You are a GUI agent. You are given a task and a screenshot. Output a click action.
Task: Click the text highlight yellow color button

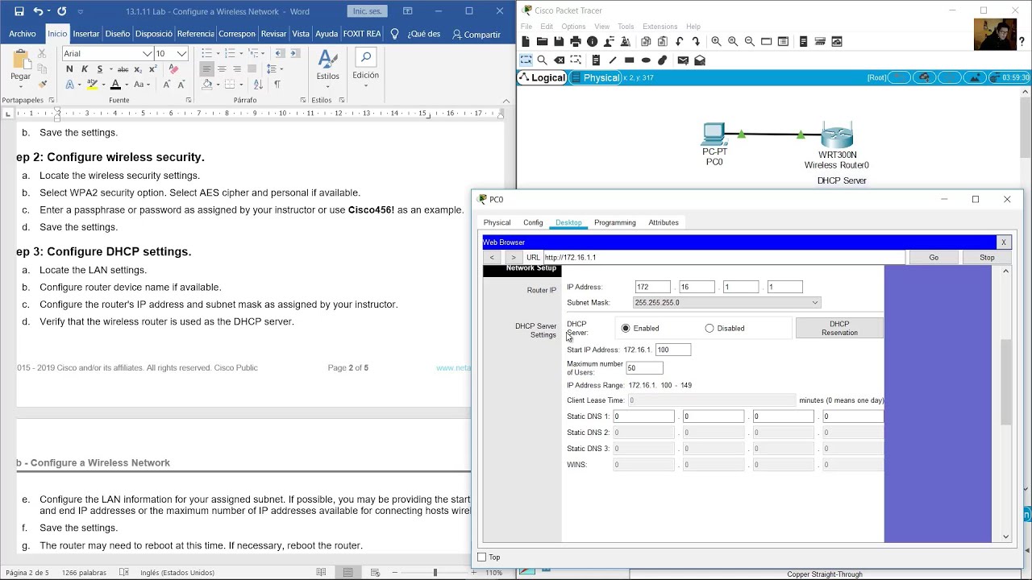click(x=93, y=84)
